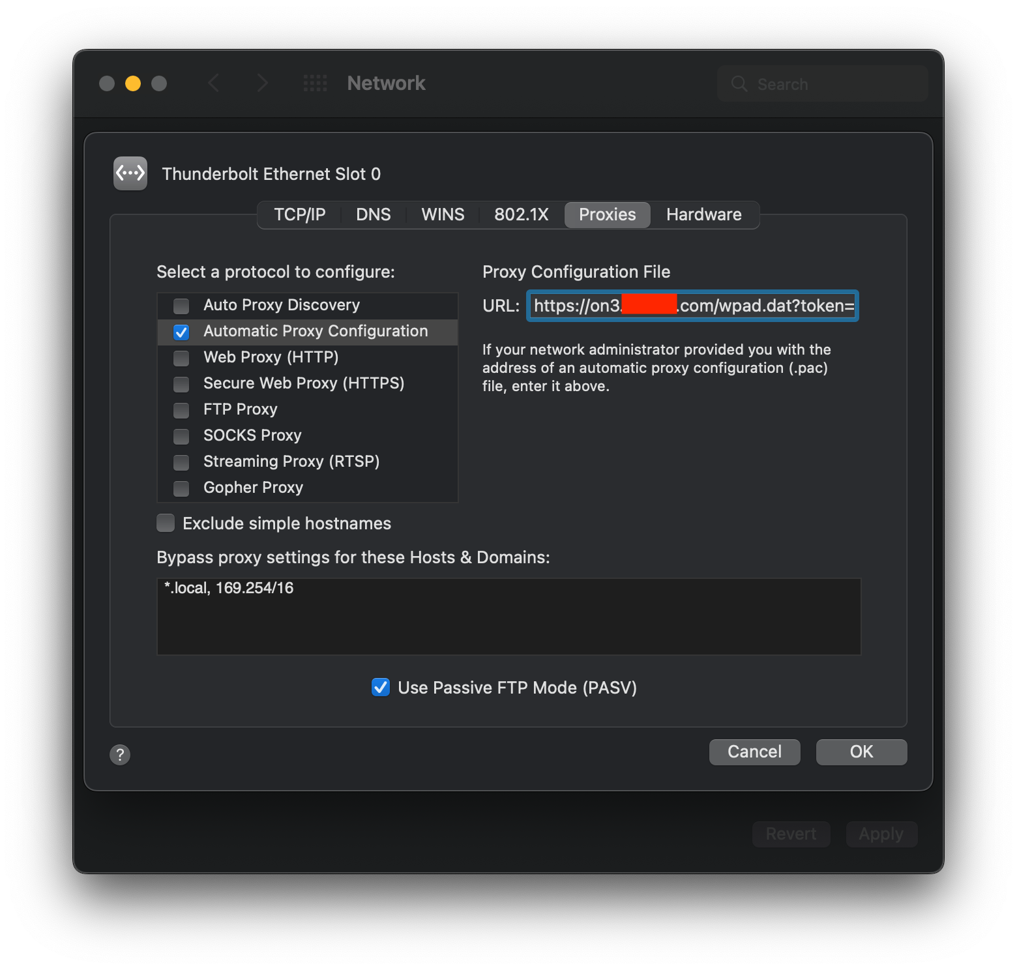
Task: Switch to the TCP/IP tab
Action: tap(300, 214)
